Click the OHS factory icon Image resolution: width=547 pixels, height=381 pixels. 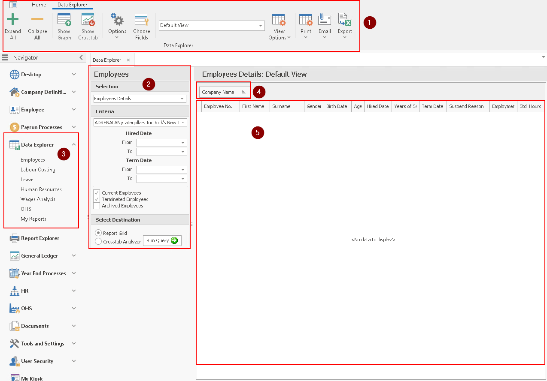[x=14, y=309]
